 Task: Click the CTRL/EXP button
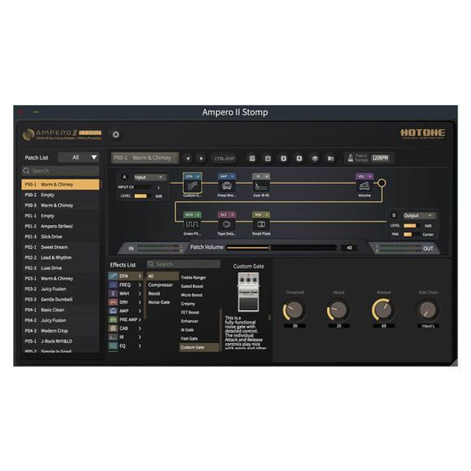[x=224, y=158]
